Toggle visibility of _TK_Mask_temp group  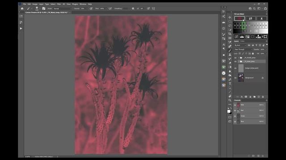coord(236,62)
